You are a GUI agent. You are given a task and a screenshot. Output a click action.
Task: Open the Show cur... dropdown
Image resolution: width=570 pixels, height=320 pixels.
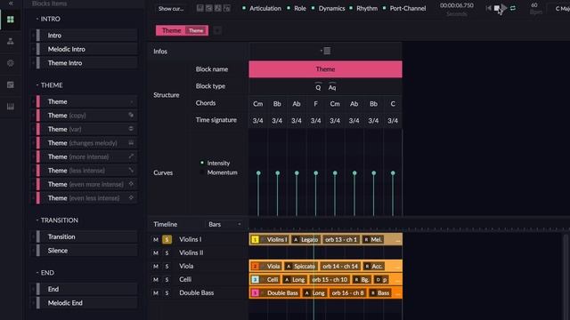[171, 8]
